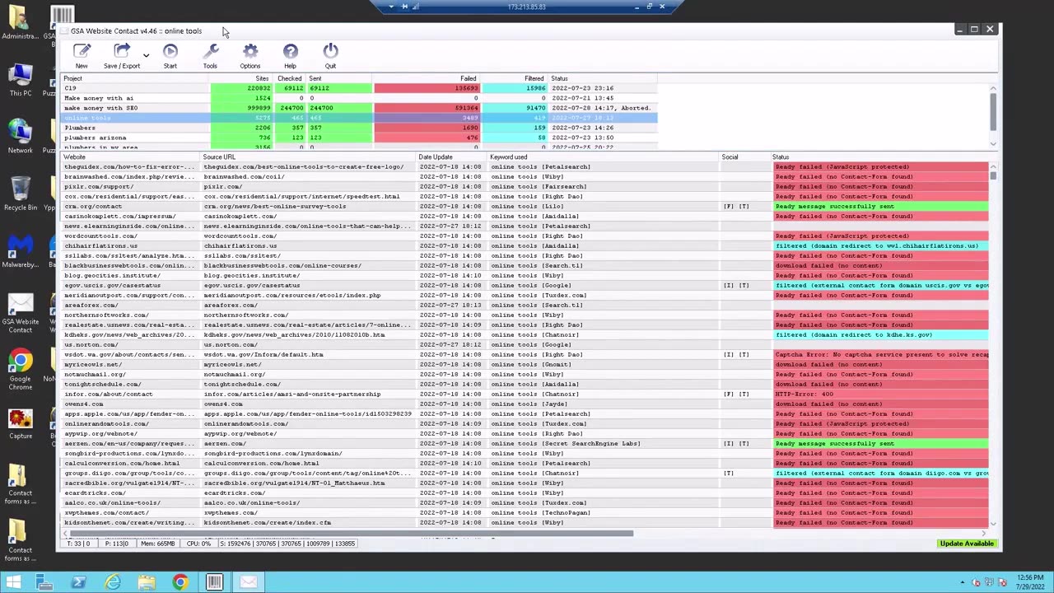
Task: Select the wordcounttools.com/ website row
Action: click(x=525, y=236)
